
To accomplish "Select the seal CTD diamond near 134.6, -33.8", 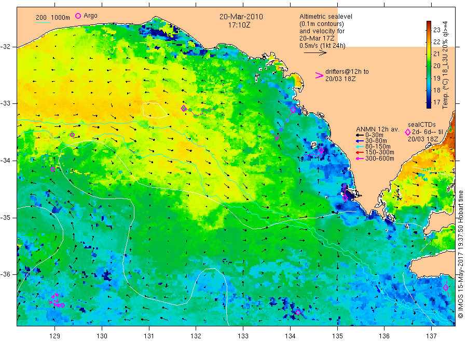I will point(321,151).
